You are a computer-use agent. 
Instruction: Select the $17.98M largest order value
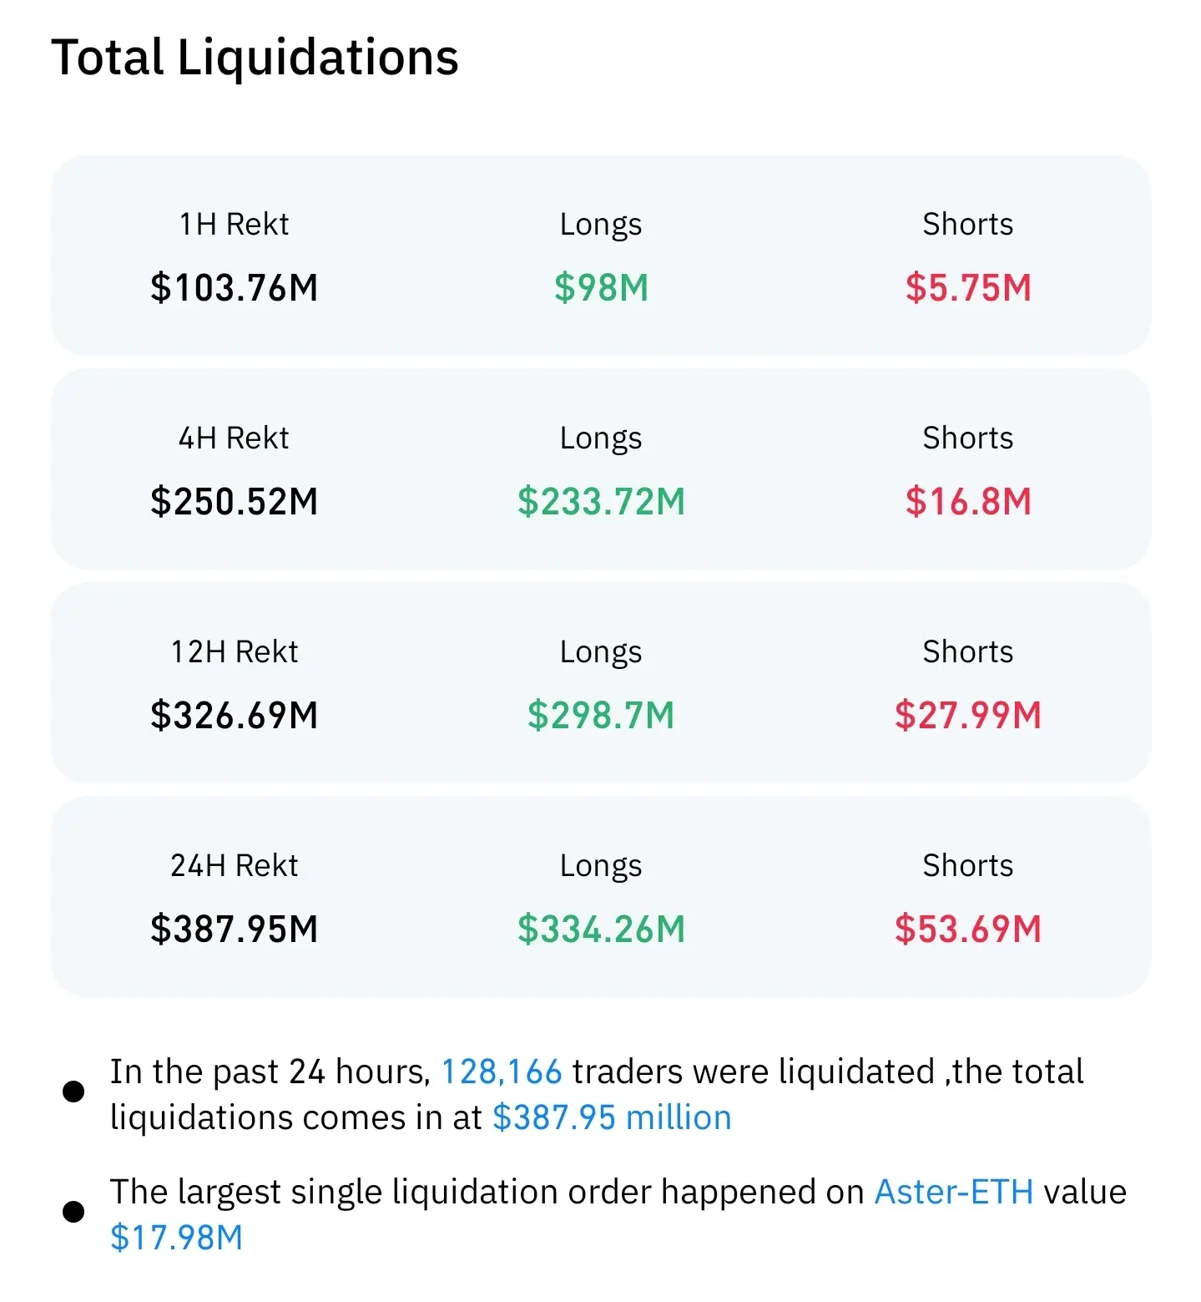click(176, 1238)
